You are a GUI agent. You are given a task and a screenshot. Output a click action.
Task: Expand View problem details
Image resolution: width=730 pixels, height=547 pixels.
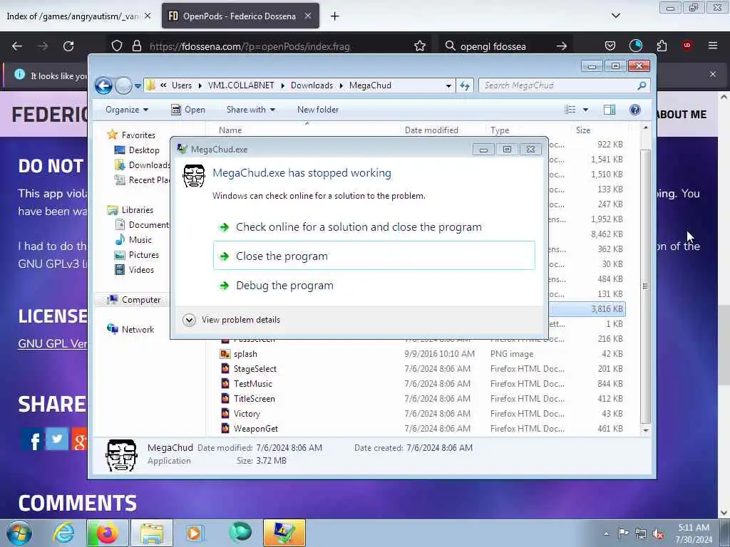pos(232,320)
